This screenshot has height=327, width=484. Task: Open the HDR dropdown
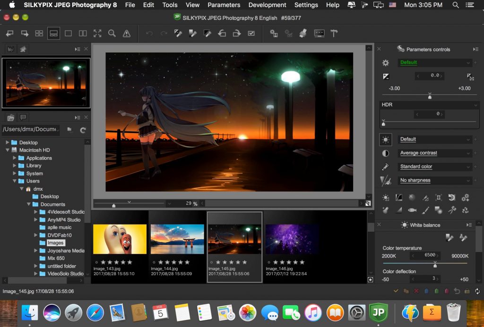[x=428, y=104]
